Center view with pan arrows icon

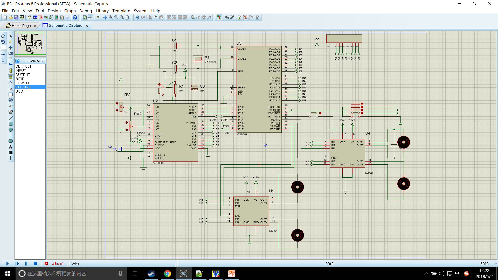pyautogui.click(x=105, y=17)
